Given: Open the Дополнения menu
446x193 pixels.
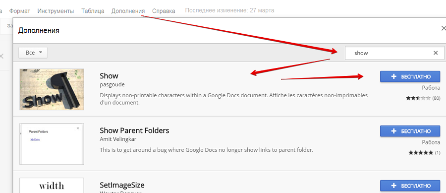Looking at the screenshot, I should point(128,11).
